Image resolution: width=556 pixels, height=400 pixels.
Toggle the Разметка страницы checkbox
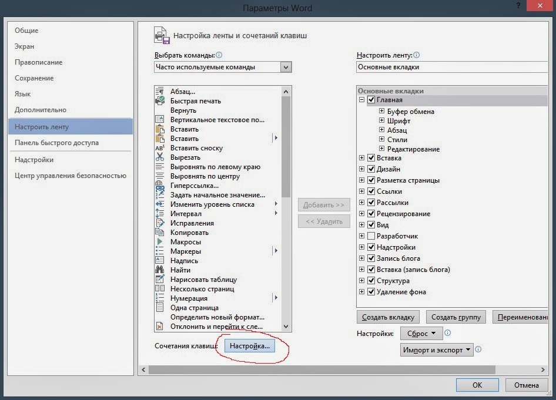pos(371,180)
